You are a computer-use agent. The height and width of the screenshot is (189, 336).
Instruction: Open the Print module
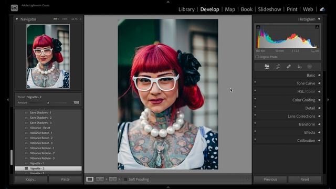coord(292,9)
